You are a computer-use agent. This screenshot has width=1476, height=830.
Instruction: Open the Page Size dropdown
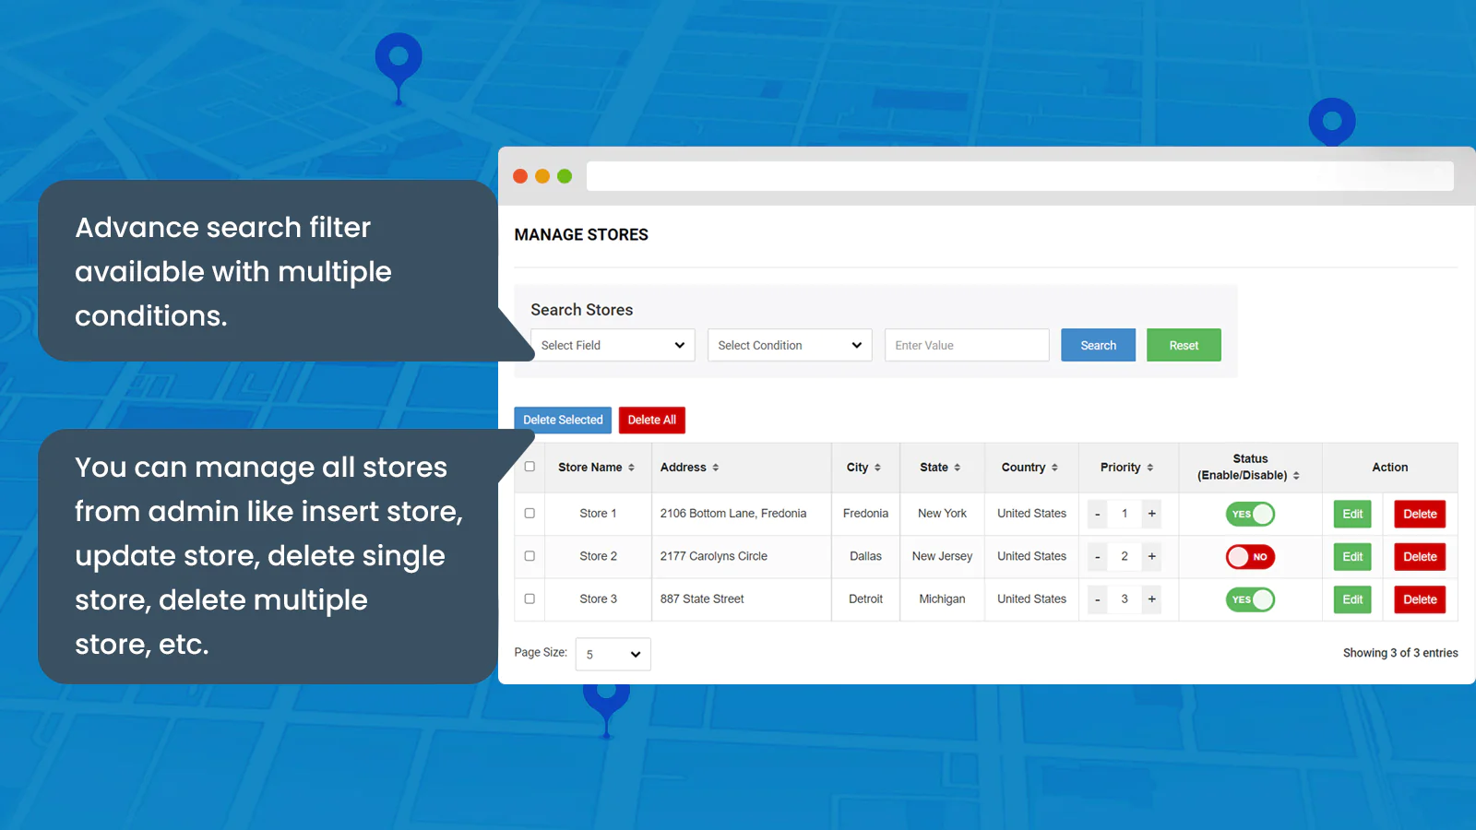[x=613, y=655]
